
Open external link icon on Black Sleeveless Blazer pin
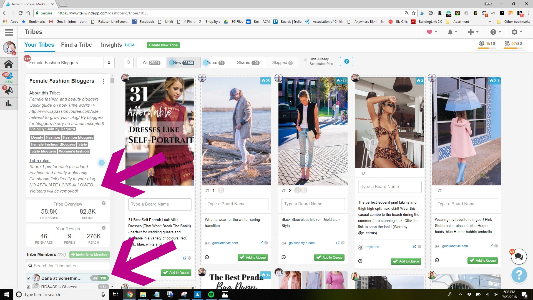[338, 243]
